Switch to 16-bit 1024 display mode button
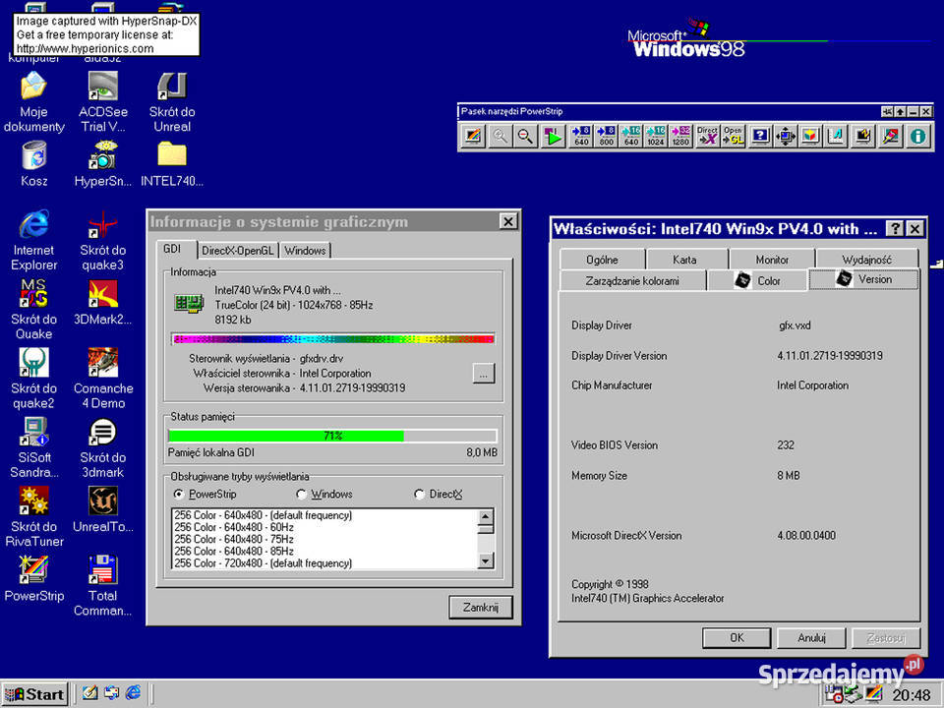This screenshot has height=708, width=944. coord(656,136)
